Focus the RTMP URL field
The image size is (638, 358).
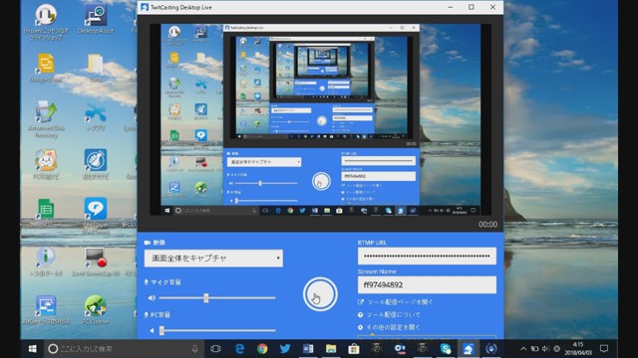coord(427,257)
